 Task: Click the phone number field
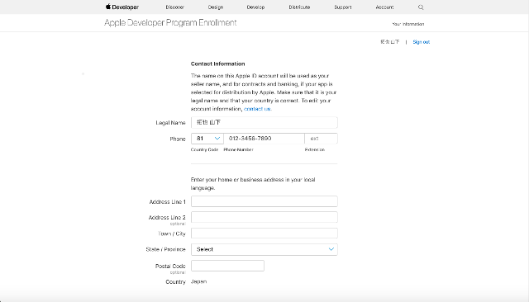tap(264, 139)
